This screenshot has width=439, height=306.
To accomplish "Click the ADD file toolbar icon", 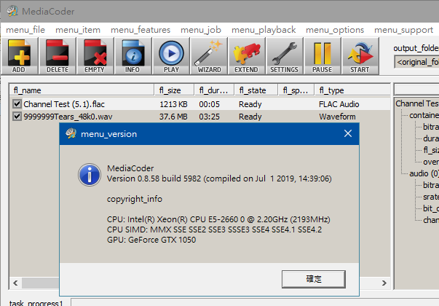I will pos(20,56).
